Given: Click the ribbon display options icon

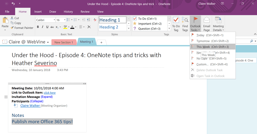Looking at the screenshot, I should 222,3.
